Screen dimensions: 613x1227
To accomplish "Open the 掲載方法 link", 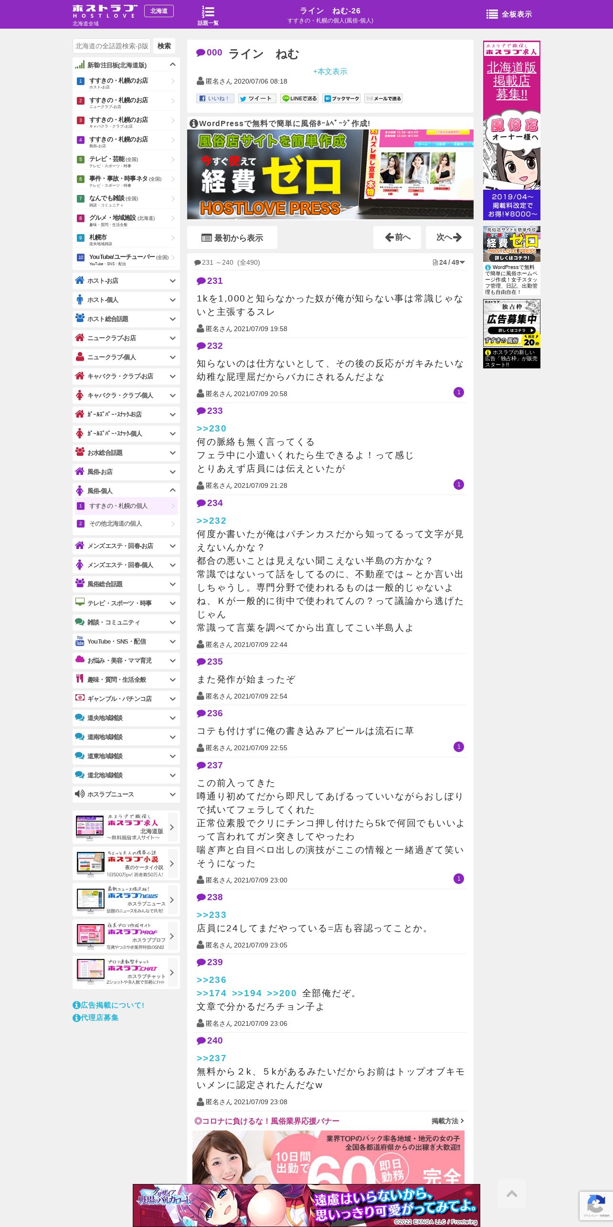I will point(447,1121).
